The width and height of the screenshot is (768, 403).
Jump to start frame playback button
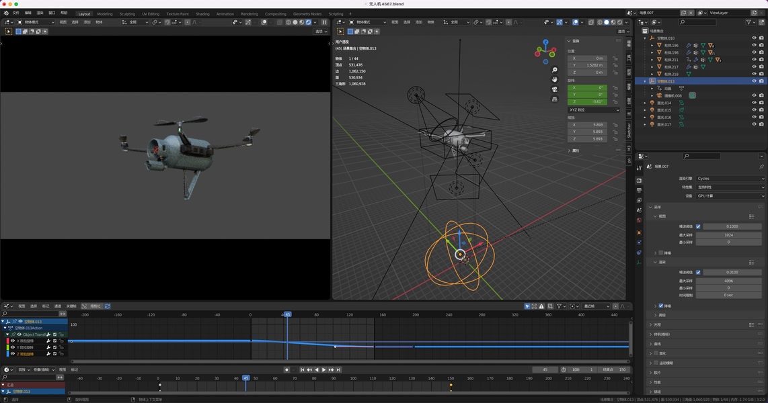(302, 369)
